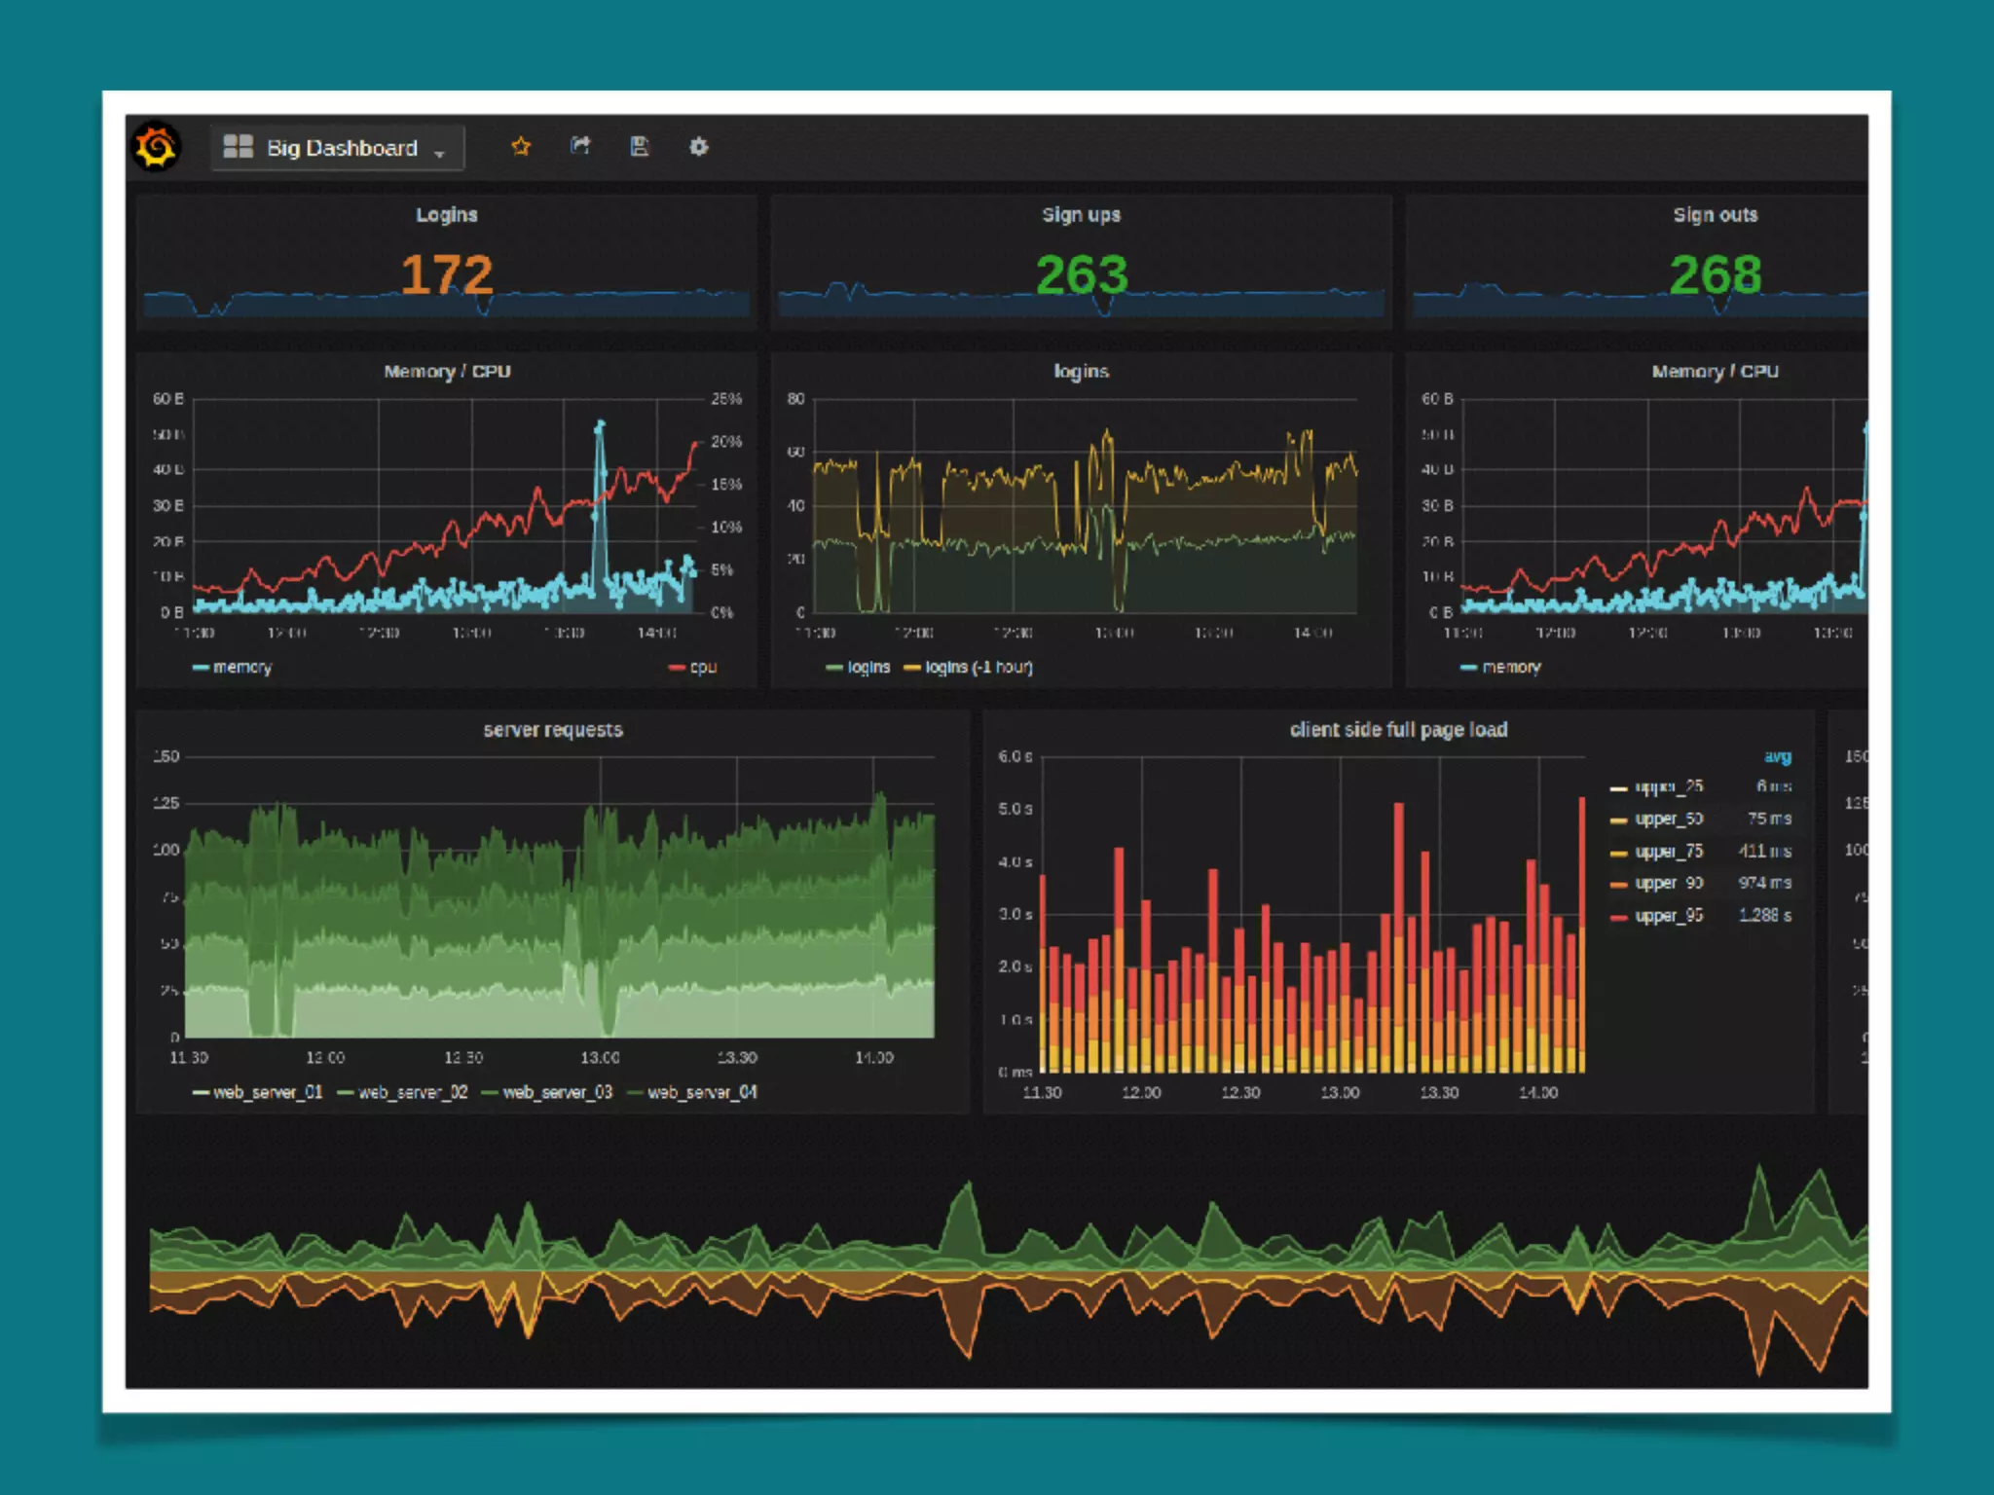1994x1495 pixels.
Task: Open the Sign ups panel title menu
Action: [1081, 215]
